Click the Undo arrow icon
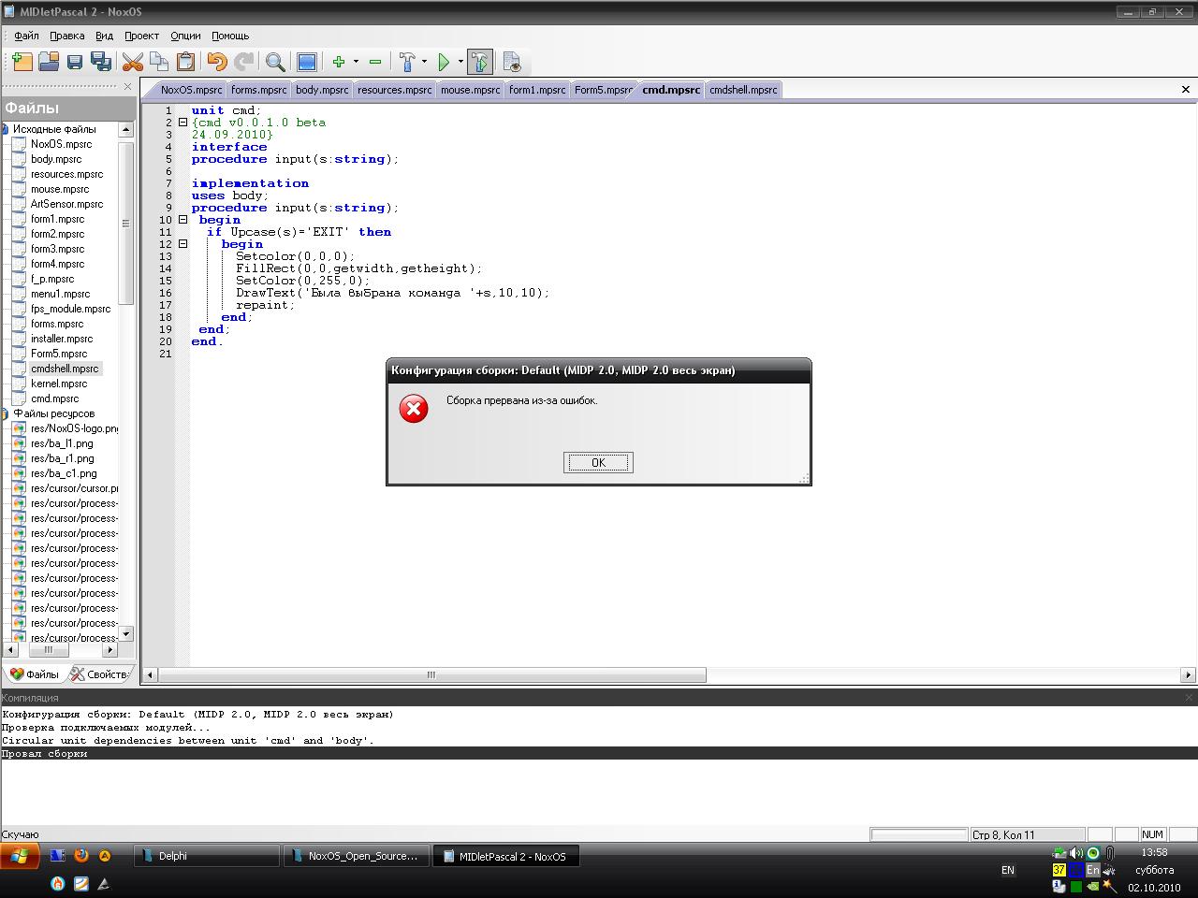The height and width of the screenshot is (898, 1198). click(x=217, y=62)
